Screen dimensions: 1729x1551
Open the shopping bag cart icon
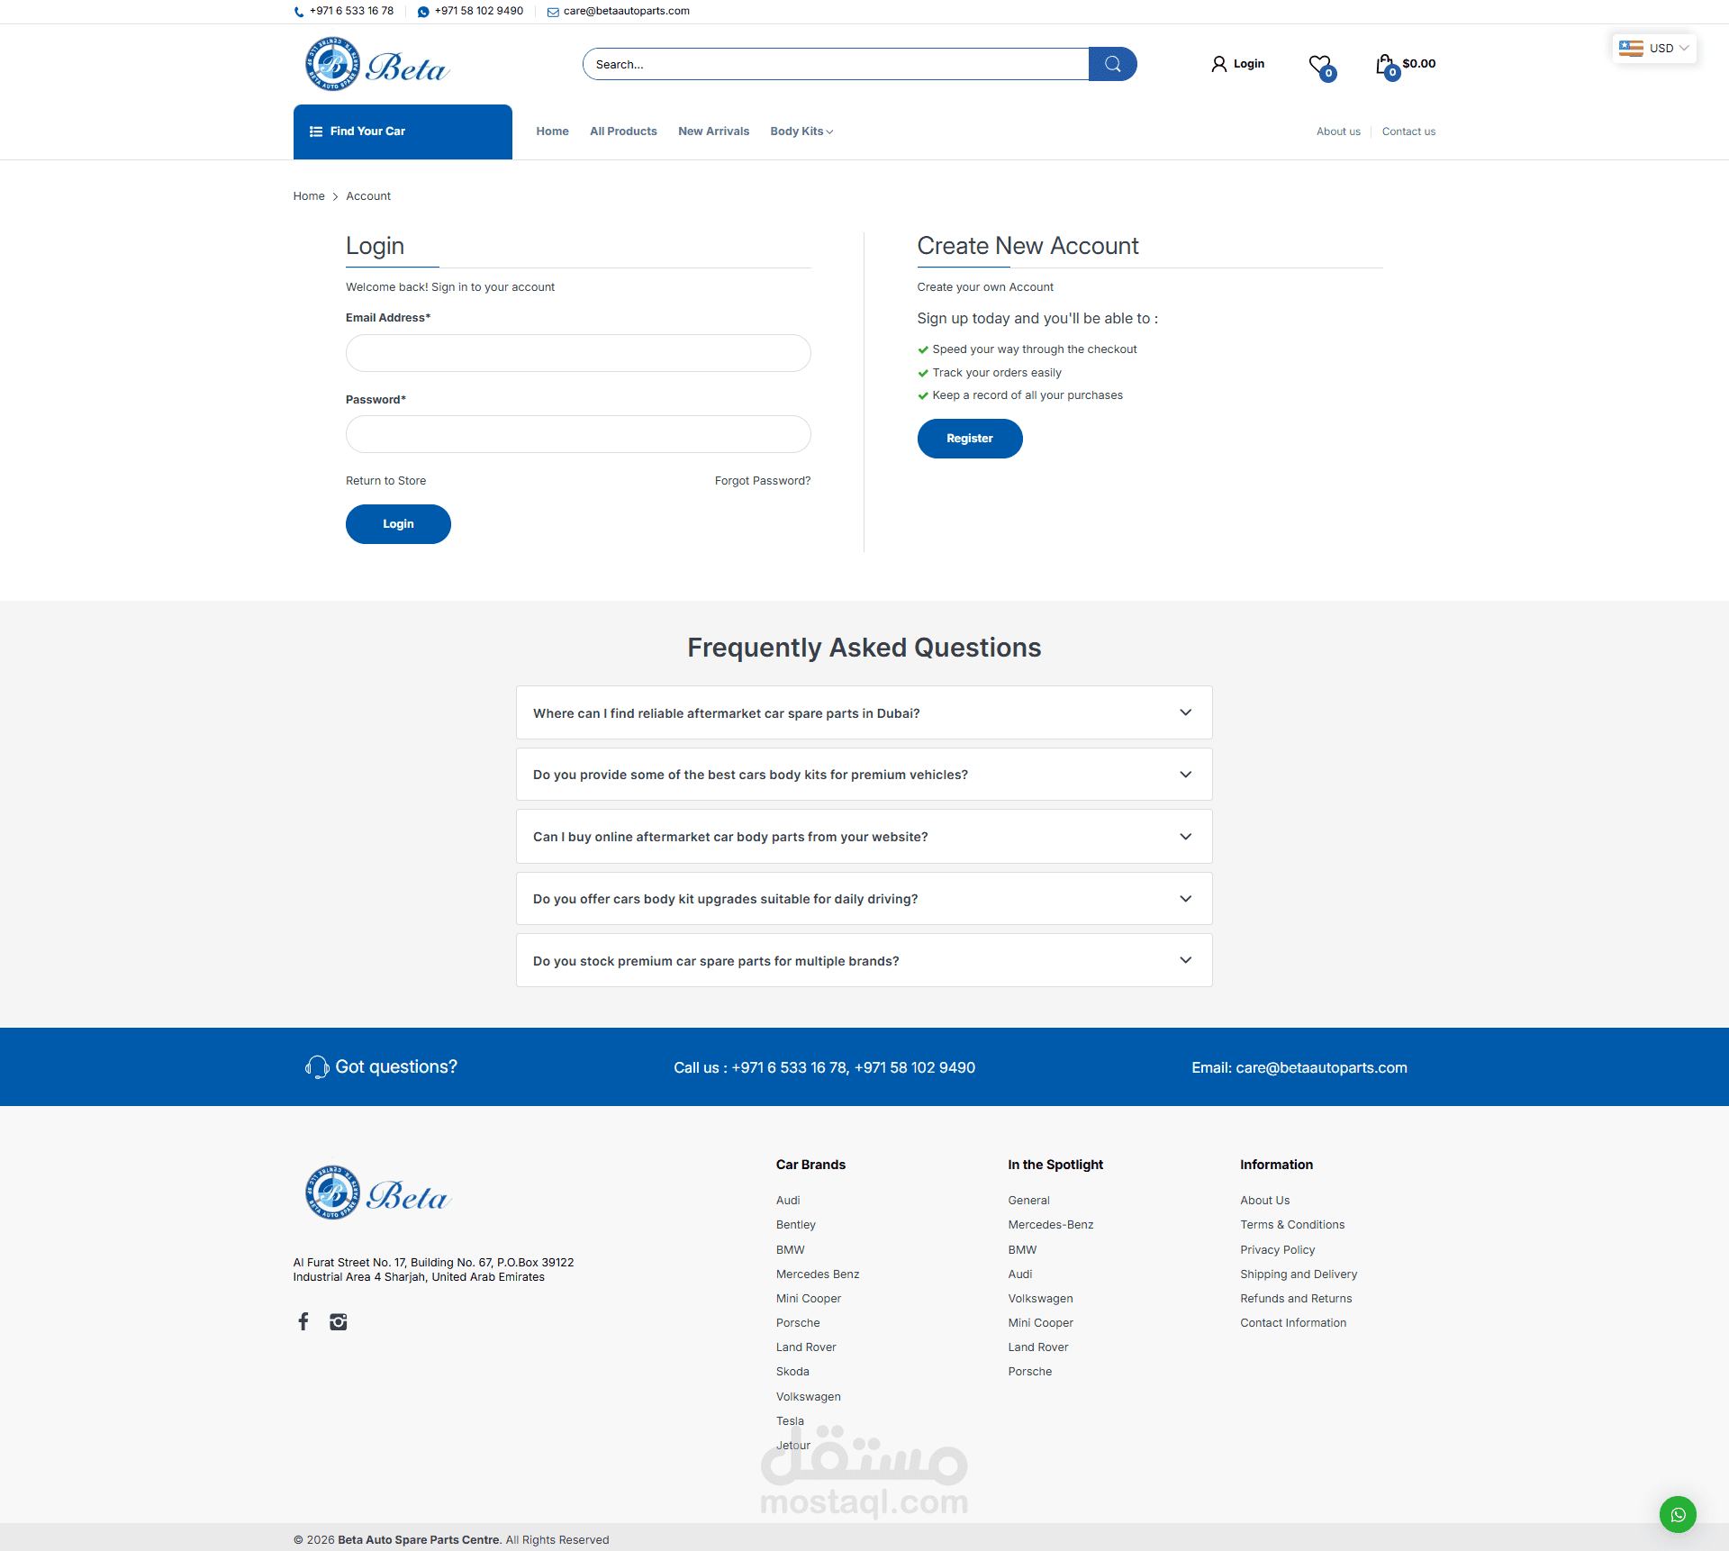[x=1385, y=64]
